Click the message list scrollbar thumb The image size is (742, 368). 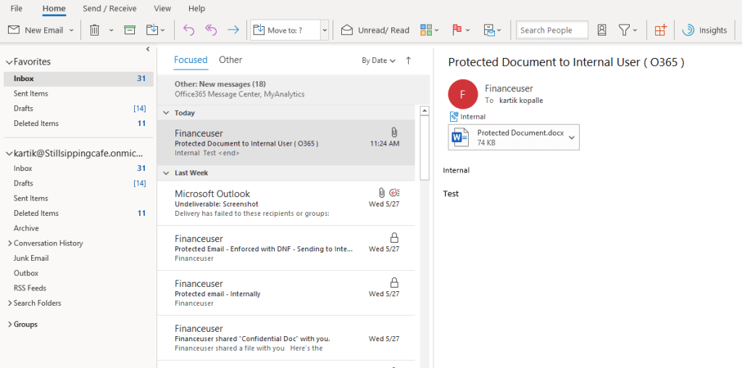(x=425, y=148)
